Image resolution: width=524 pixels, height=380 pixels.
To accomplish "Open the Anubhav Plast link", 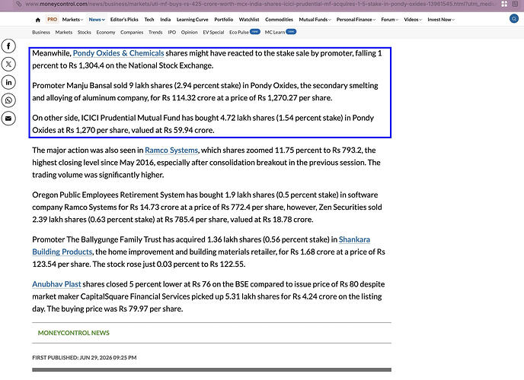I will coord(56,284).
